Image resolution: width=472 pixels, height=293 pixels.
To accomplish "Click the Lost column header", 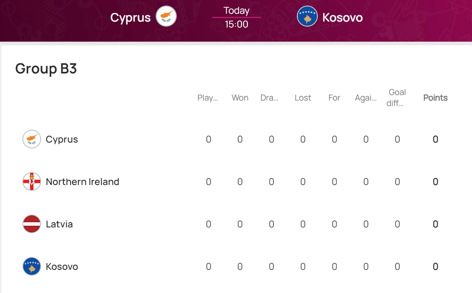I will pyautogui.click(x=303, y=98).
